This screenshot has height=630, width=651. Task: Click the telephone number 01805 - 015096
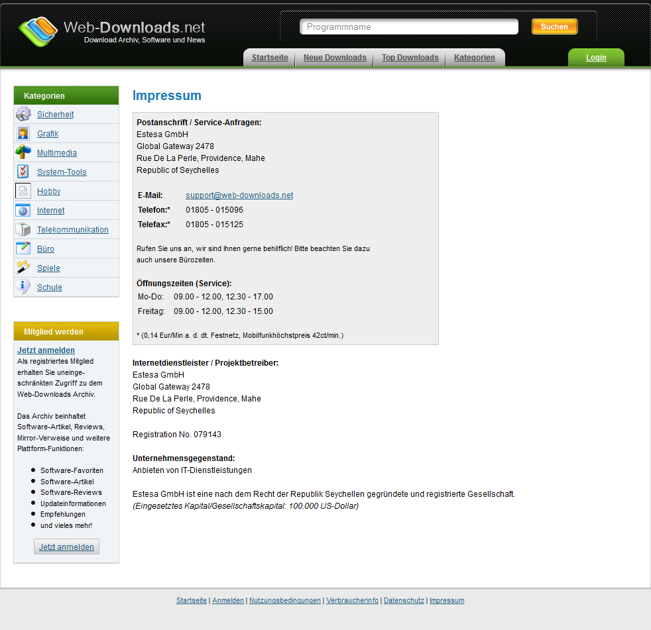[214, 210]
